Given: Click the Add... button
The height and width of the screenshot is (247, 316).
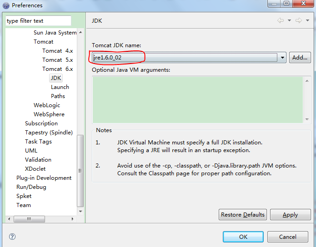Looking at the screenshot, I should click(300, 58).
